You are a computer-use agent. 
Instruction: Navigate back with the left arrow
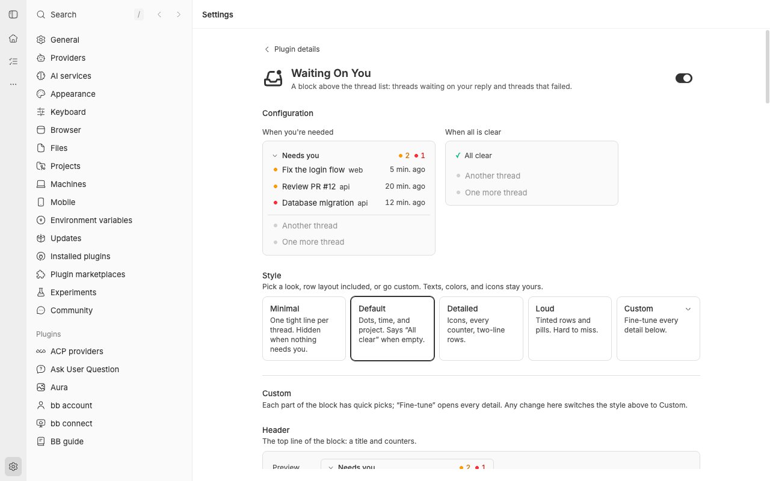159,14
